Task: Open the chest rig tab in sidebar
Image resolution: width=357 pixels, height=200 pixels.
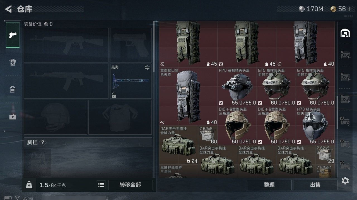Action: (13, 89)
